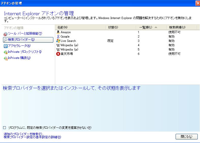Select the Live Search provider name
Viewport: 200px width, 143px height.
[68, 41]
